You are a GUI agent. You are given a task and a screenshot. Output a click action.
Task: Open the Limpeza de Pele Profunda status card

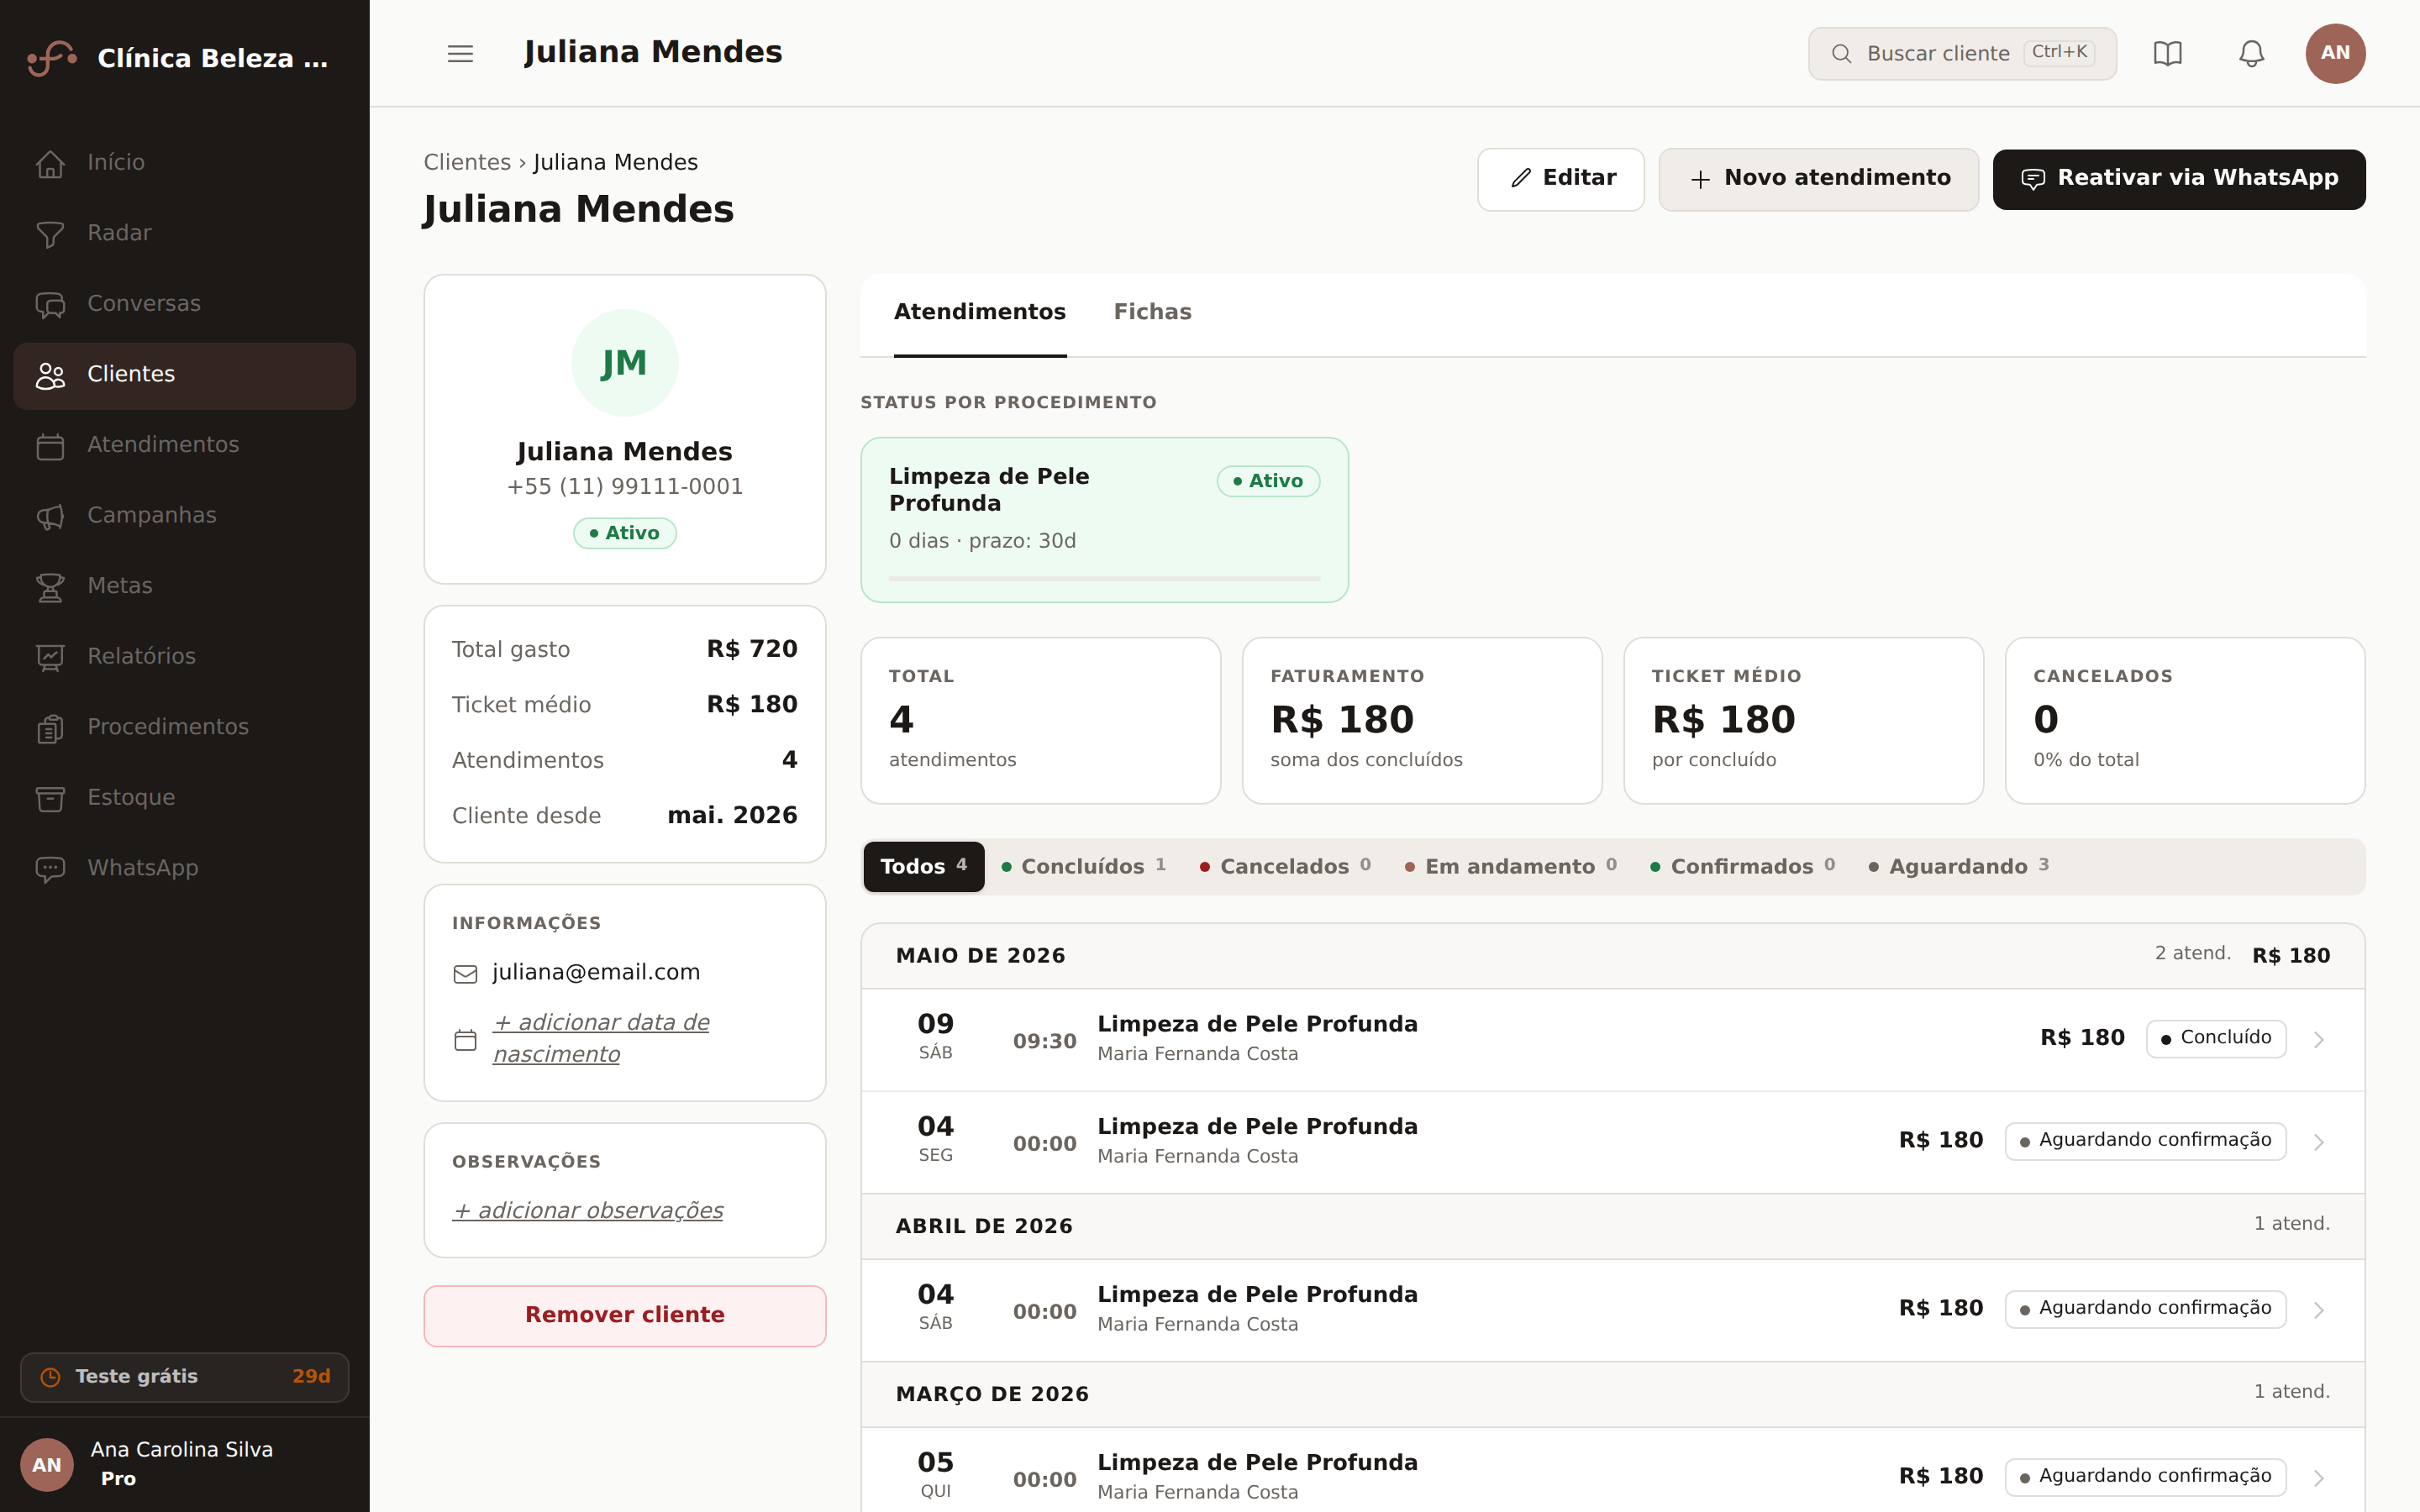pos(1104,520)
